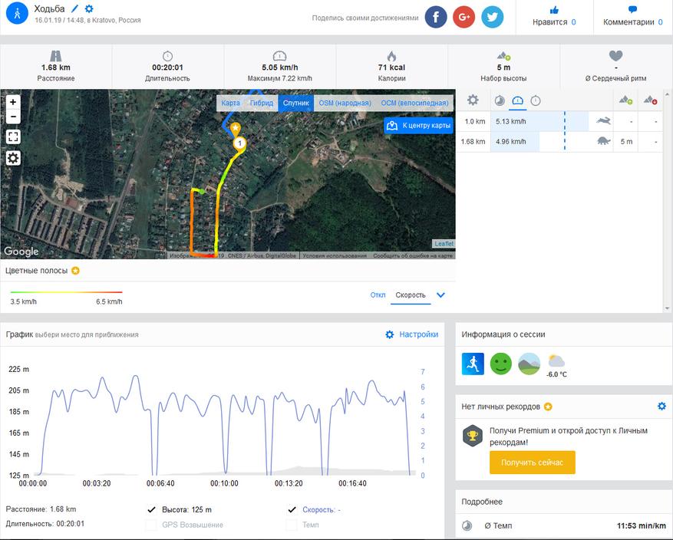Switch map to Гибрид view
Viewport: 673px width, 540px height.
click(x=262, y=103)
